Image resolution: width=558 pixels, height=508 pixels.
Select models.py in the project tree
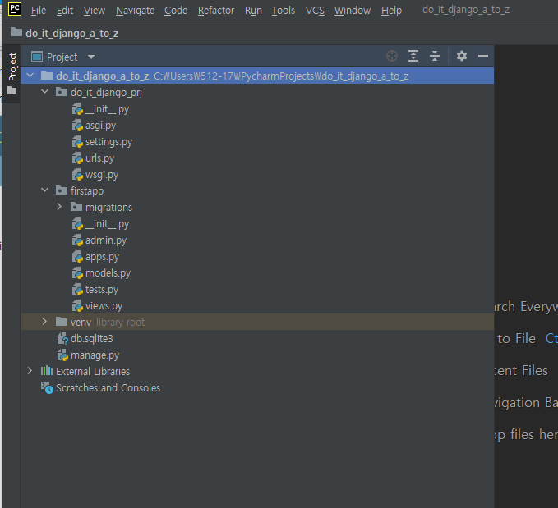click(x=108, y=273)
